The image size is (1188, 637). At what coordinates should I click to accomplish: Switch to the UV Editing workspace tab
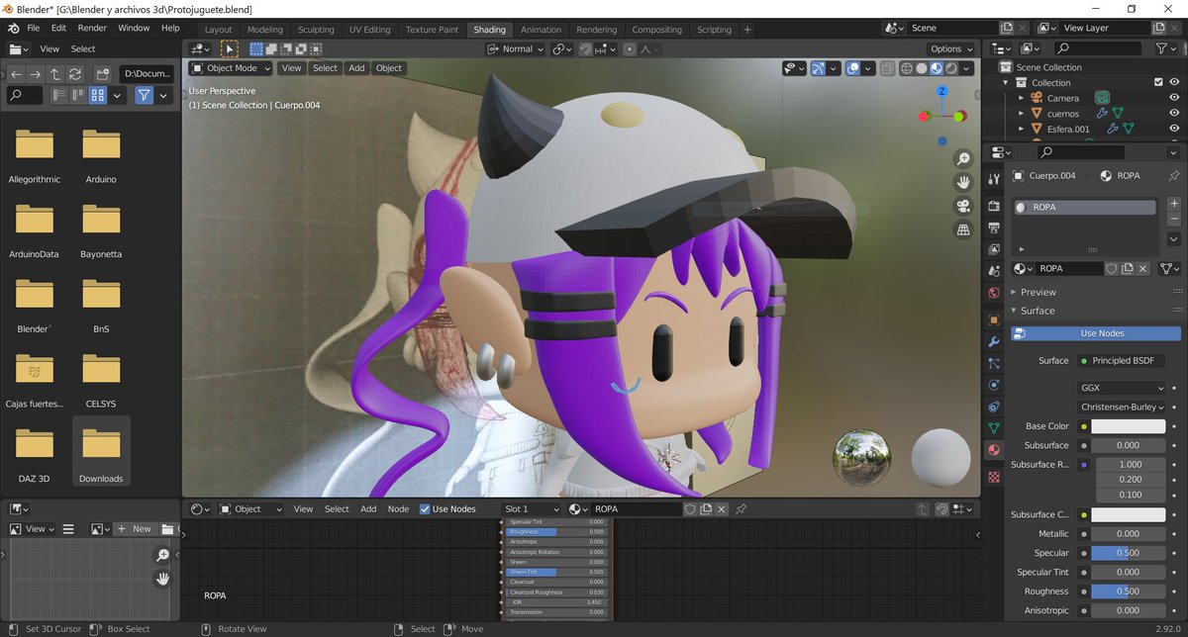pyautogui.click(x=369, y=30)
